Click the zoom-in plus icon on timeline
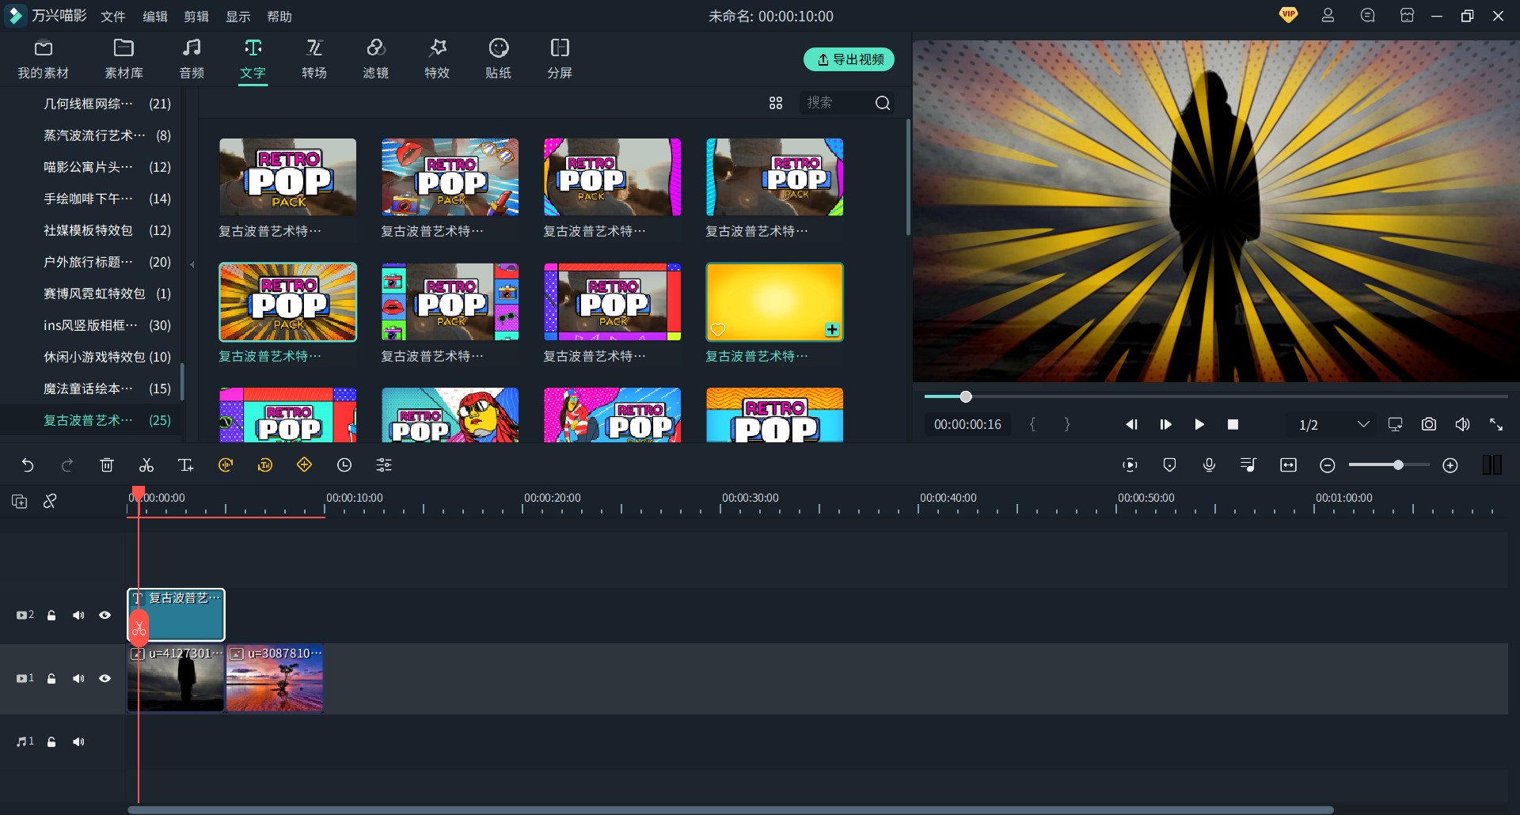The image size is (1520, 815). coord(1450,465)
